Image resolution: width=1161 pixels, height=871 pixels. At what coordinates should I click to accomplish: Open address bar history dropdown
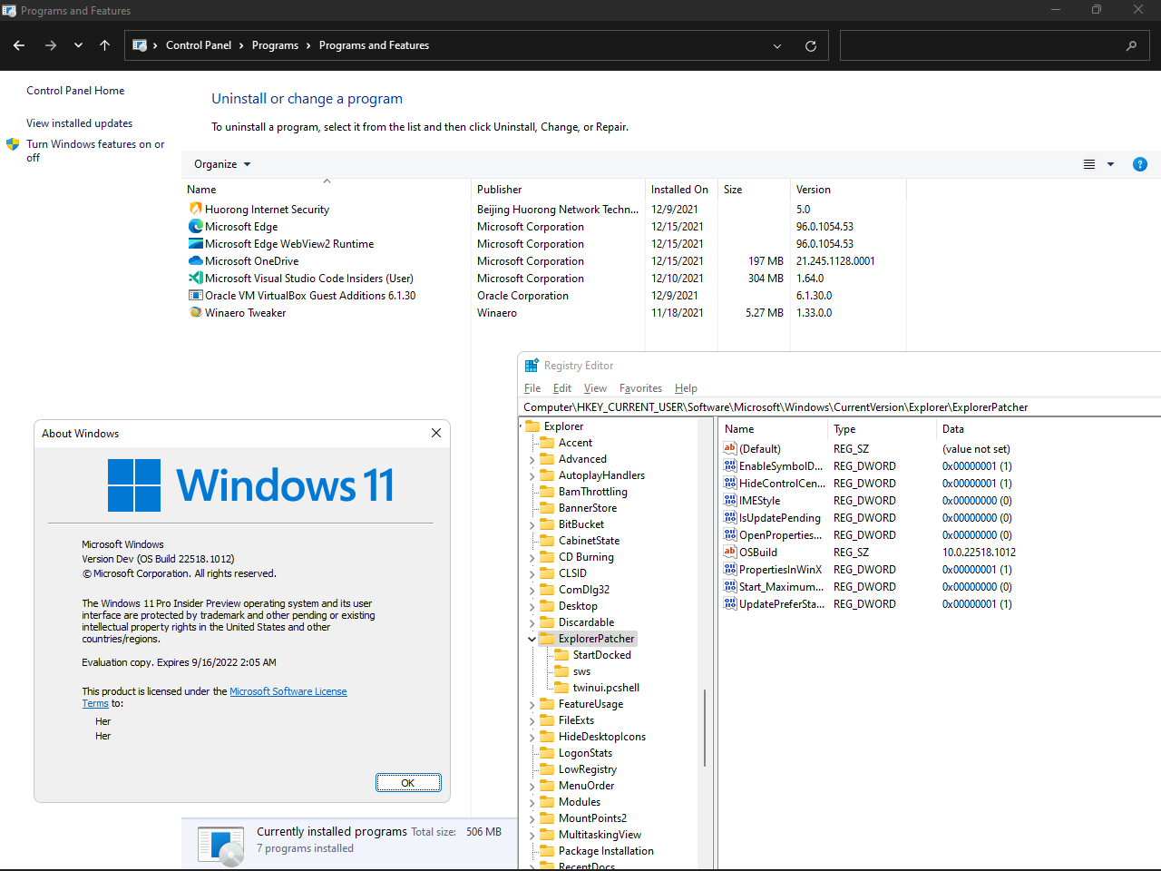777,45
